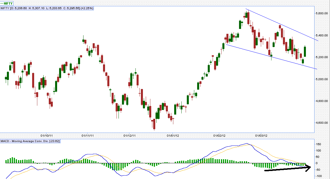
Task: Click the 5,600.00 price axis label
Action: (x=322, y=13)
